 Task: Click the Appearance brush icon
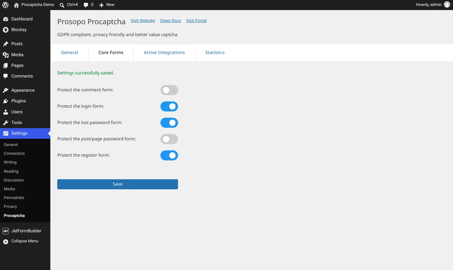click(x=6, y=90)
